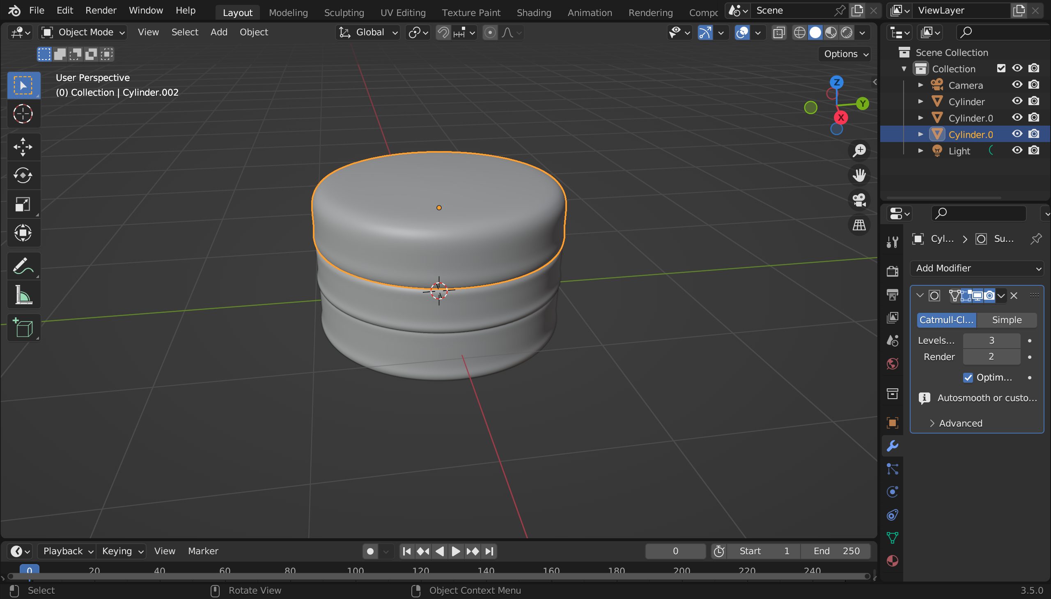Screen dimensions: 1051x599
Task: Switch to the Modeling workspace tab
Action: pos(288,13)
